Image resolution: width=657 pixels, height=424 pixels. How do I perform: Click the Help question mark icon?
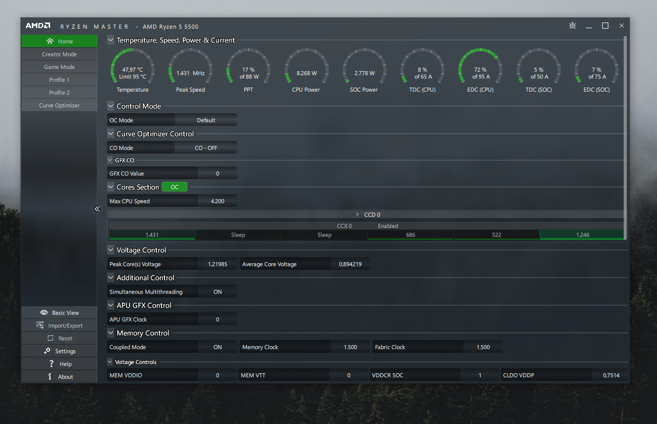point(51,364)
